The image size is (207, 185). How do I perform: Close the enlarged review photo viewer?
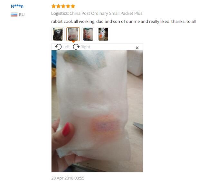[137, 48]
